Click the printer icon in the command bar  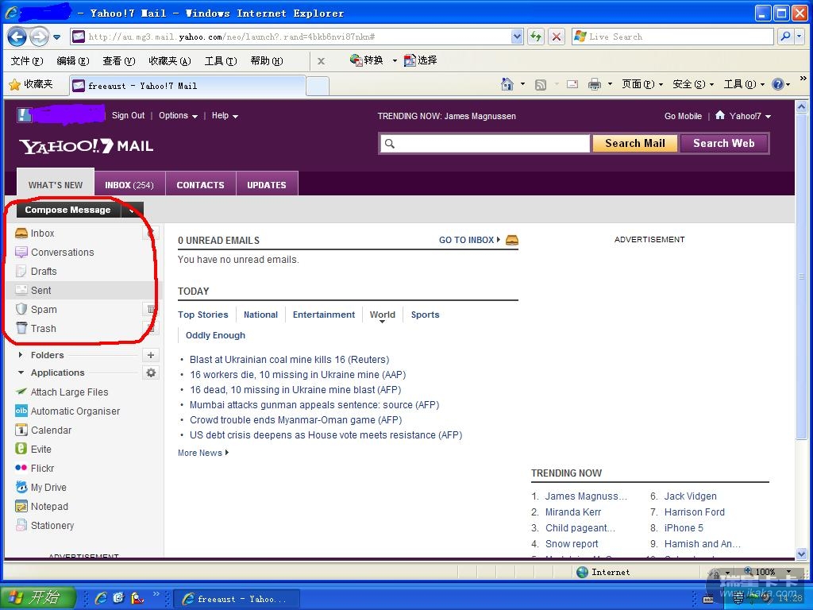594,84
